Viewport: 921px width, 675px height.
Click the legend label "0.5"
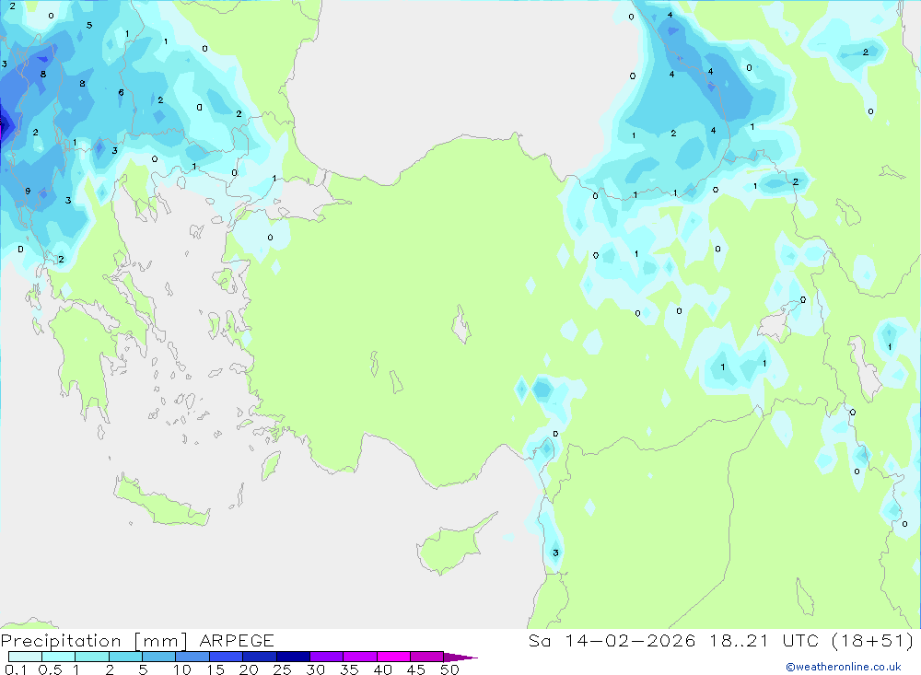pos(50,669)
